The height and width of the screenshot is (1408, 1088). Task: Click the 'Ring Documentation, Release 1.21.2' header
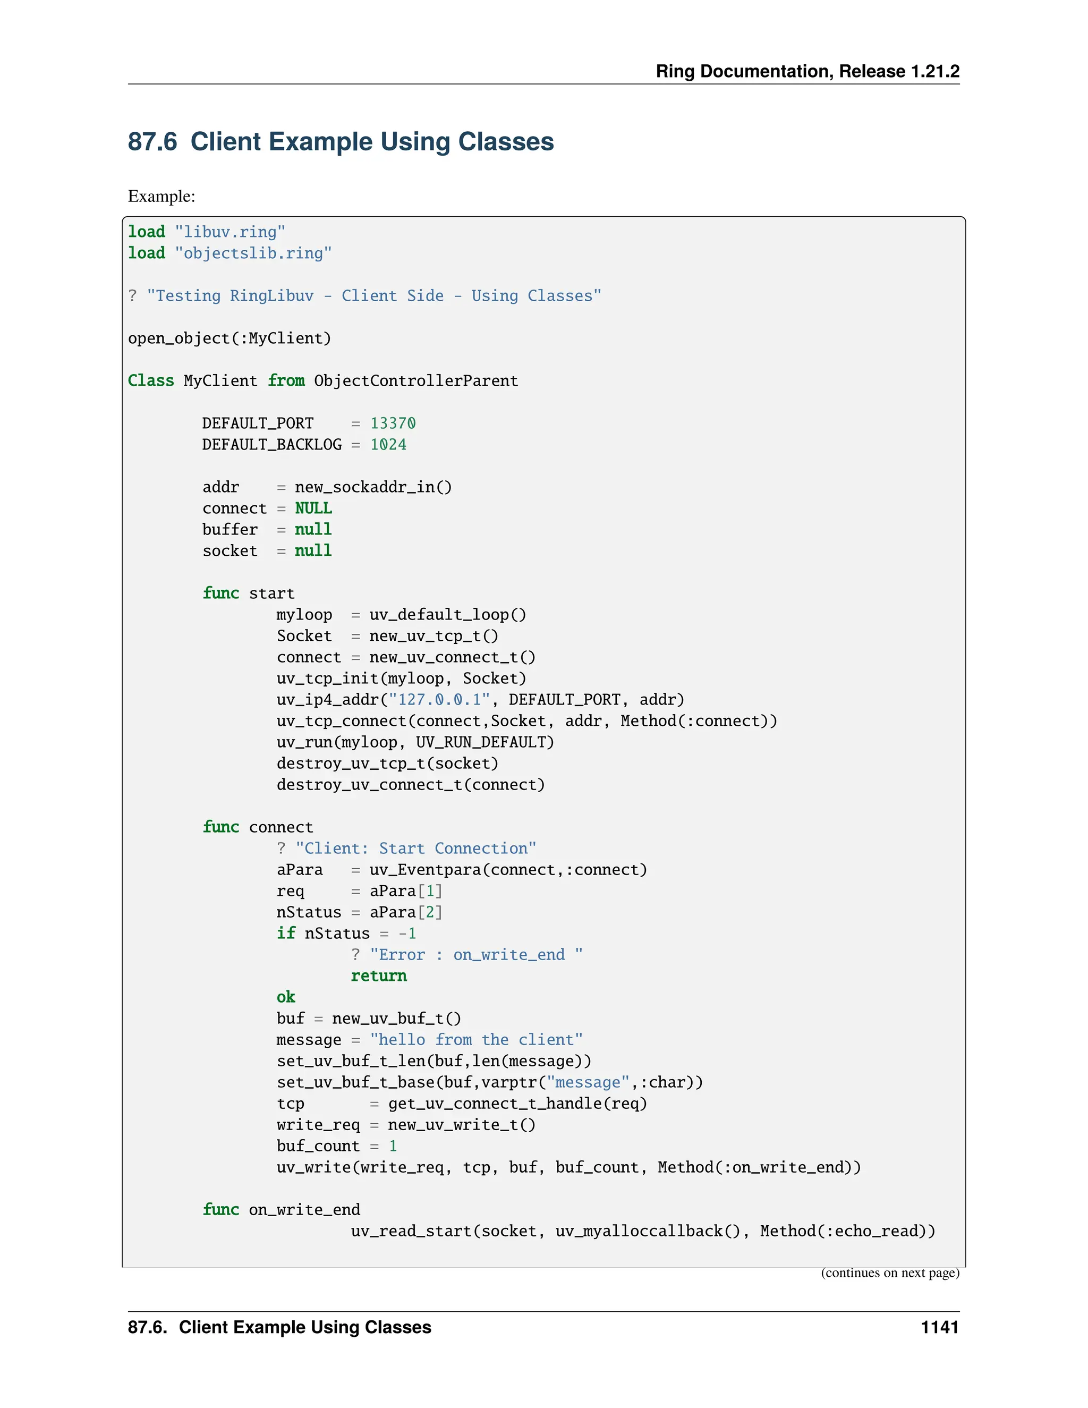pos(807,71)
